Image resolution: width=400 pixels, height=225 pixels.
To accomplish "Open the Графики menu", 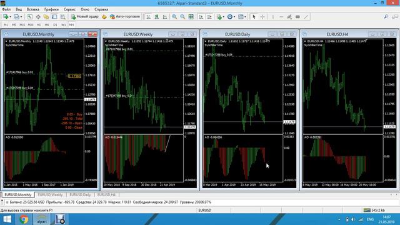I will pyautogui.click(x=51, y=9).
